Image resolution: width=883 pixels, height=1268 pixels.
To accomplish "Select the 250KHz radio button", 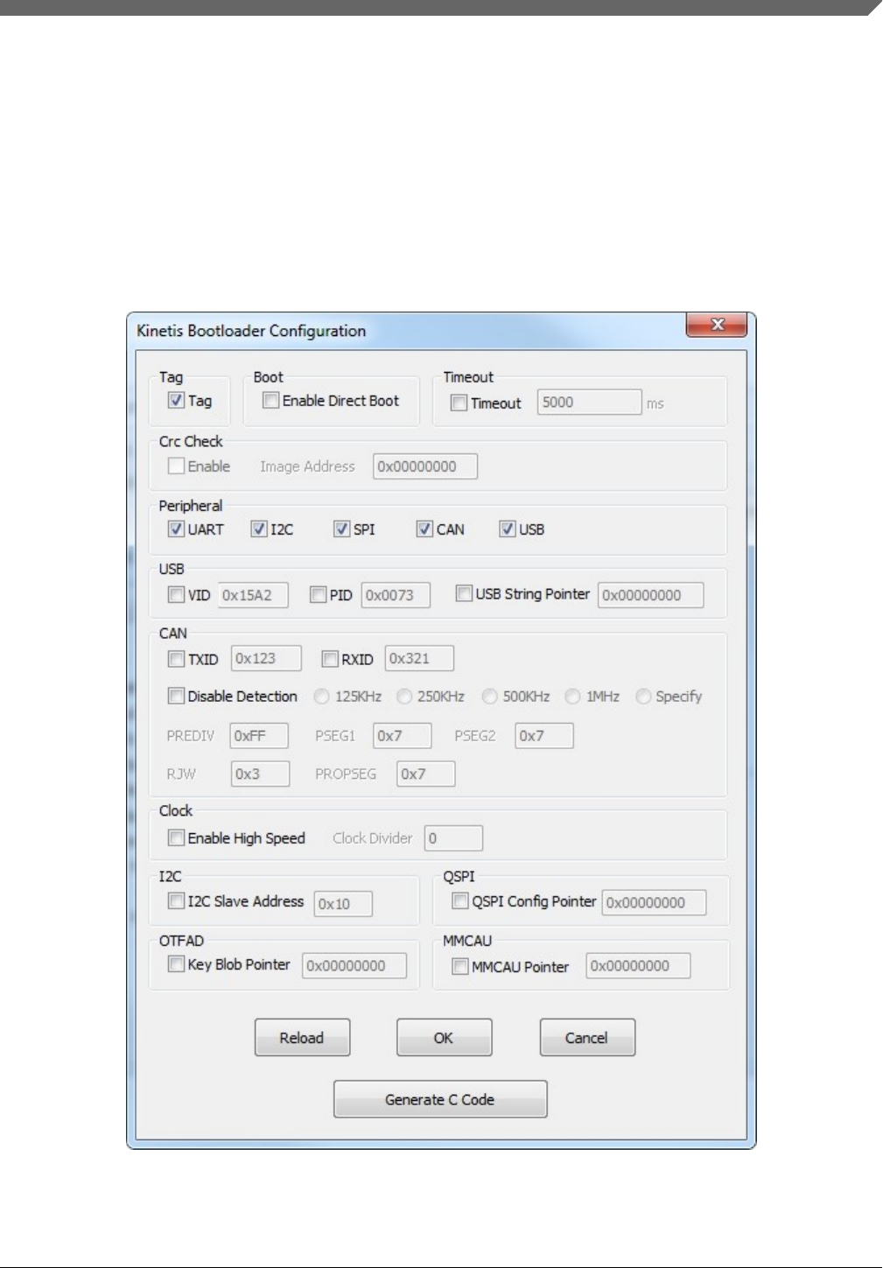I will 404,697.
